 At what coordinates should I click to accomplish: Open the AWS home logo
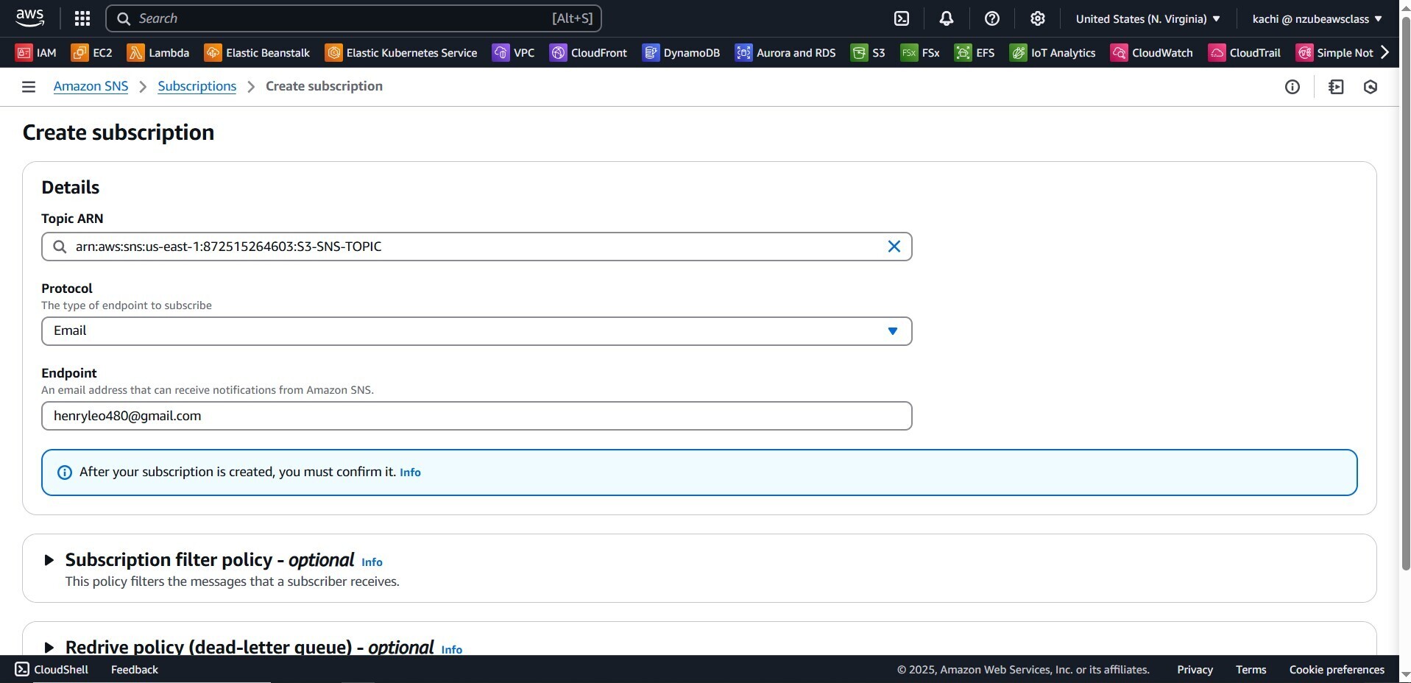click(x=29, y=18)
